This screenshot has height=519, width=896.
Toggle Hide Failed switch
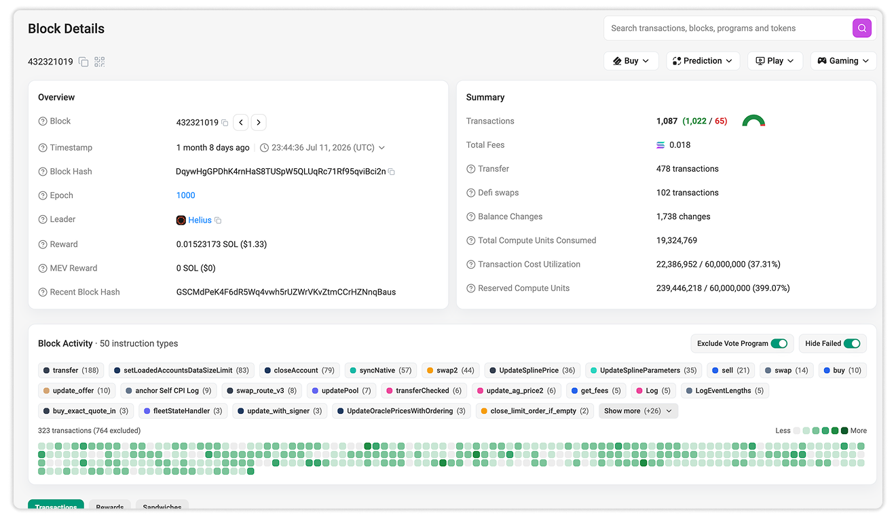click(x=851, y=343)
